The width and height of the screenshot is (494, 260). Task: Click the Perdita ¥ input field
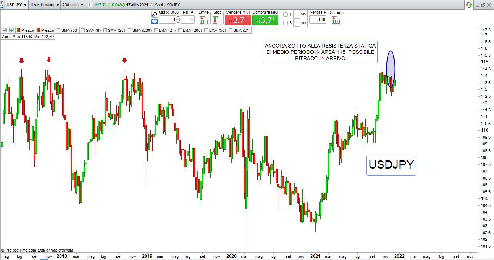pos(318,20)
